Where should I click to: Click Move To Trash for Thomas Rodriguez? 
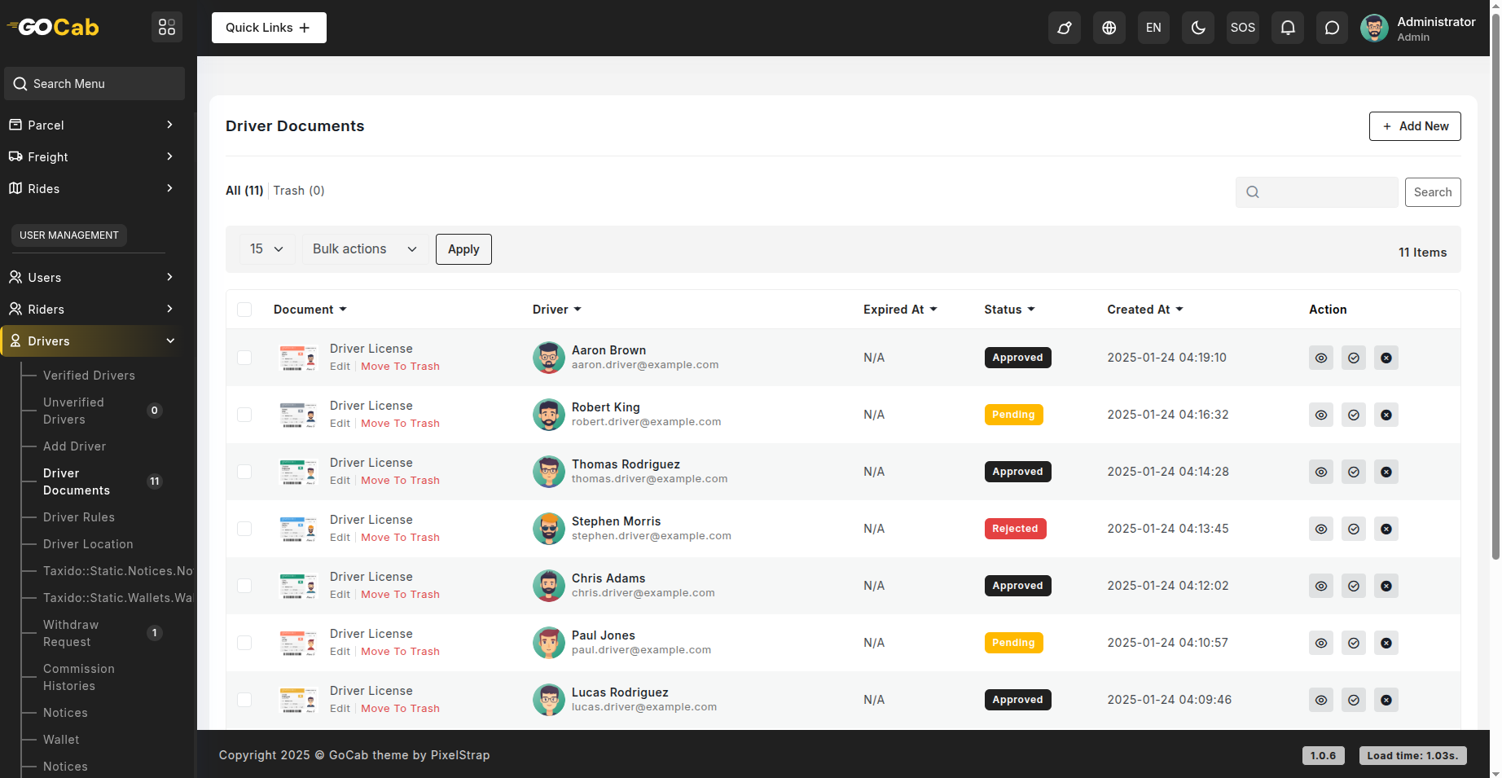[x=400, y=481]
